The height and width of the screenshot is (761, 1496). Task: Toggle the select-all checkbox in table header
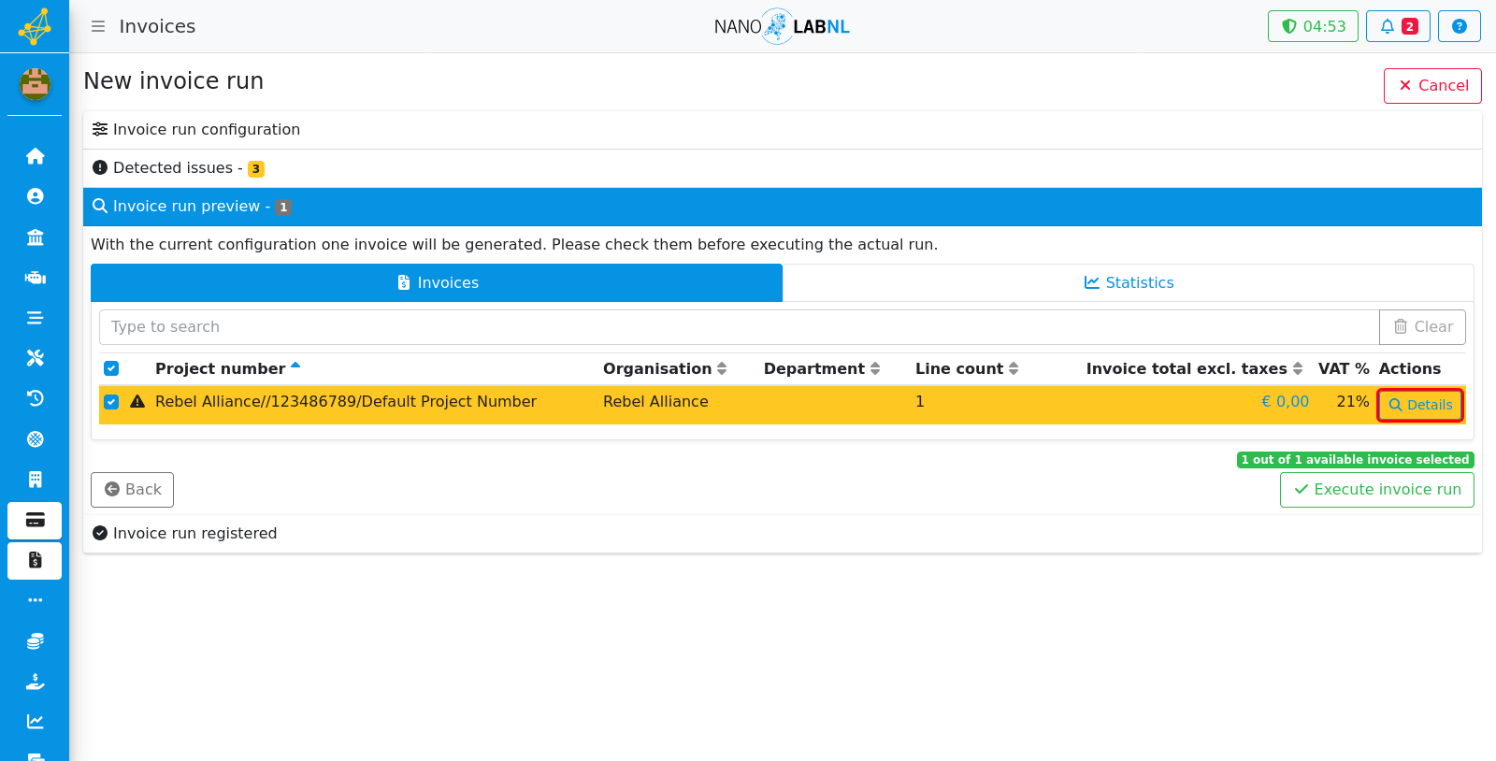click(x=111, y=368)
